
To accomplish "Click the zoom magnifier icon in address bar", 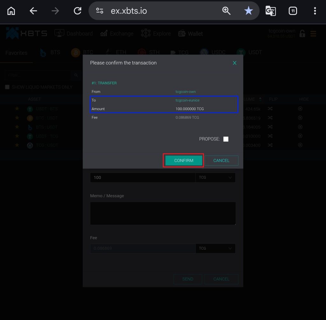I will click(226, 11).
